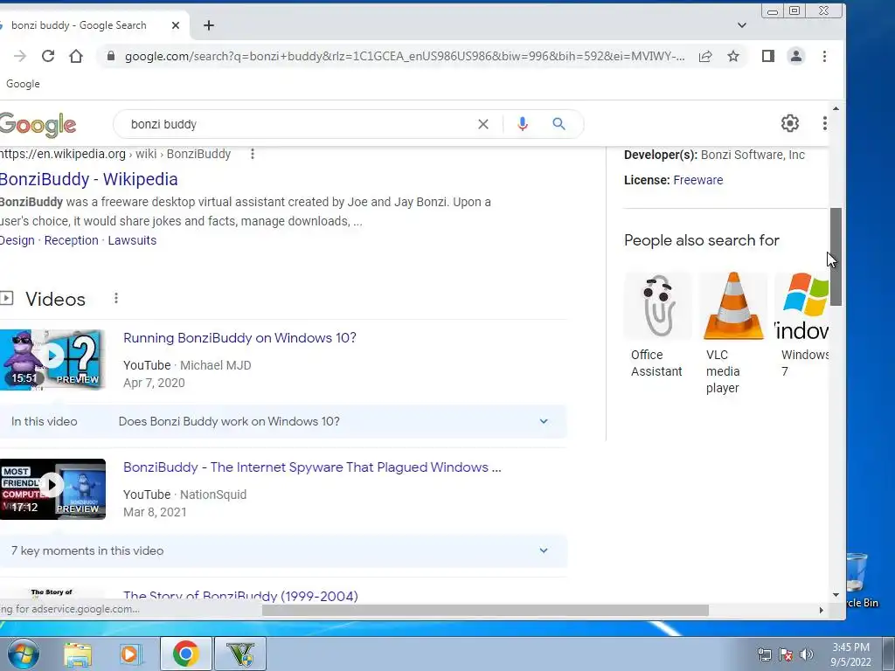
Task: Reload the page with the refresh icon
Action: [48, 56]
